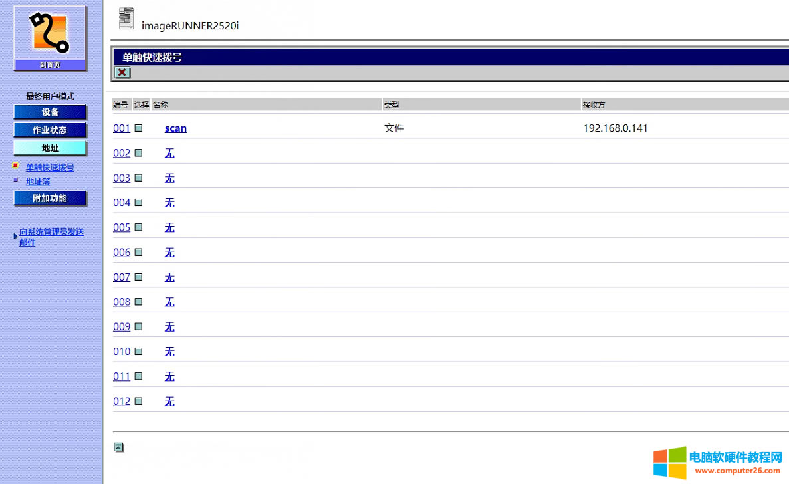Image resolution: width=789 pixels, height=484 pixels.
Task: Click the 无 name link in row 002
Action: [169, 153]
